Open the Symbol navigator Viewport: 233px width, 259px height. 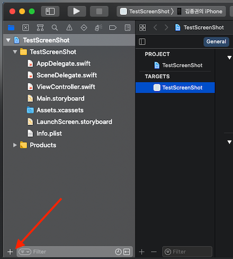(x=40, y=28)
